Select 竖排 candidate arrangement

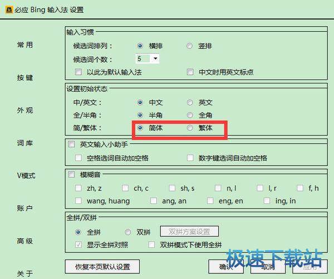pos(189,46)
